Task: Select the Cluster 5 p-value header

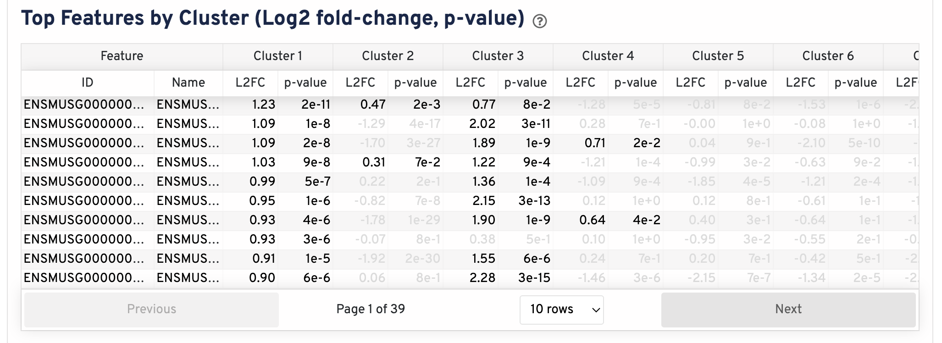Action: coord(746,83)
